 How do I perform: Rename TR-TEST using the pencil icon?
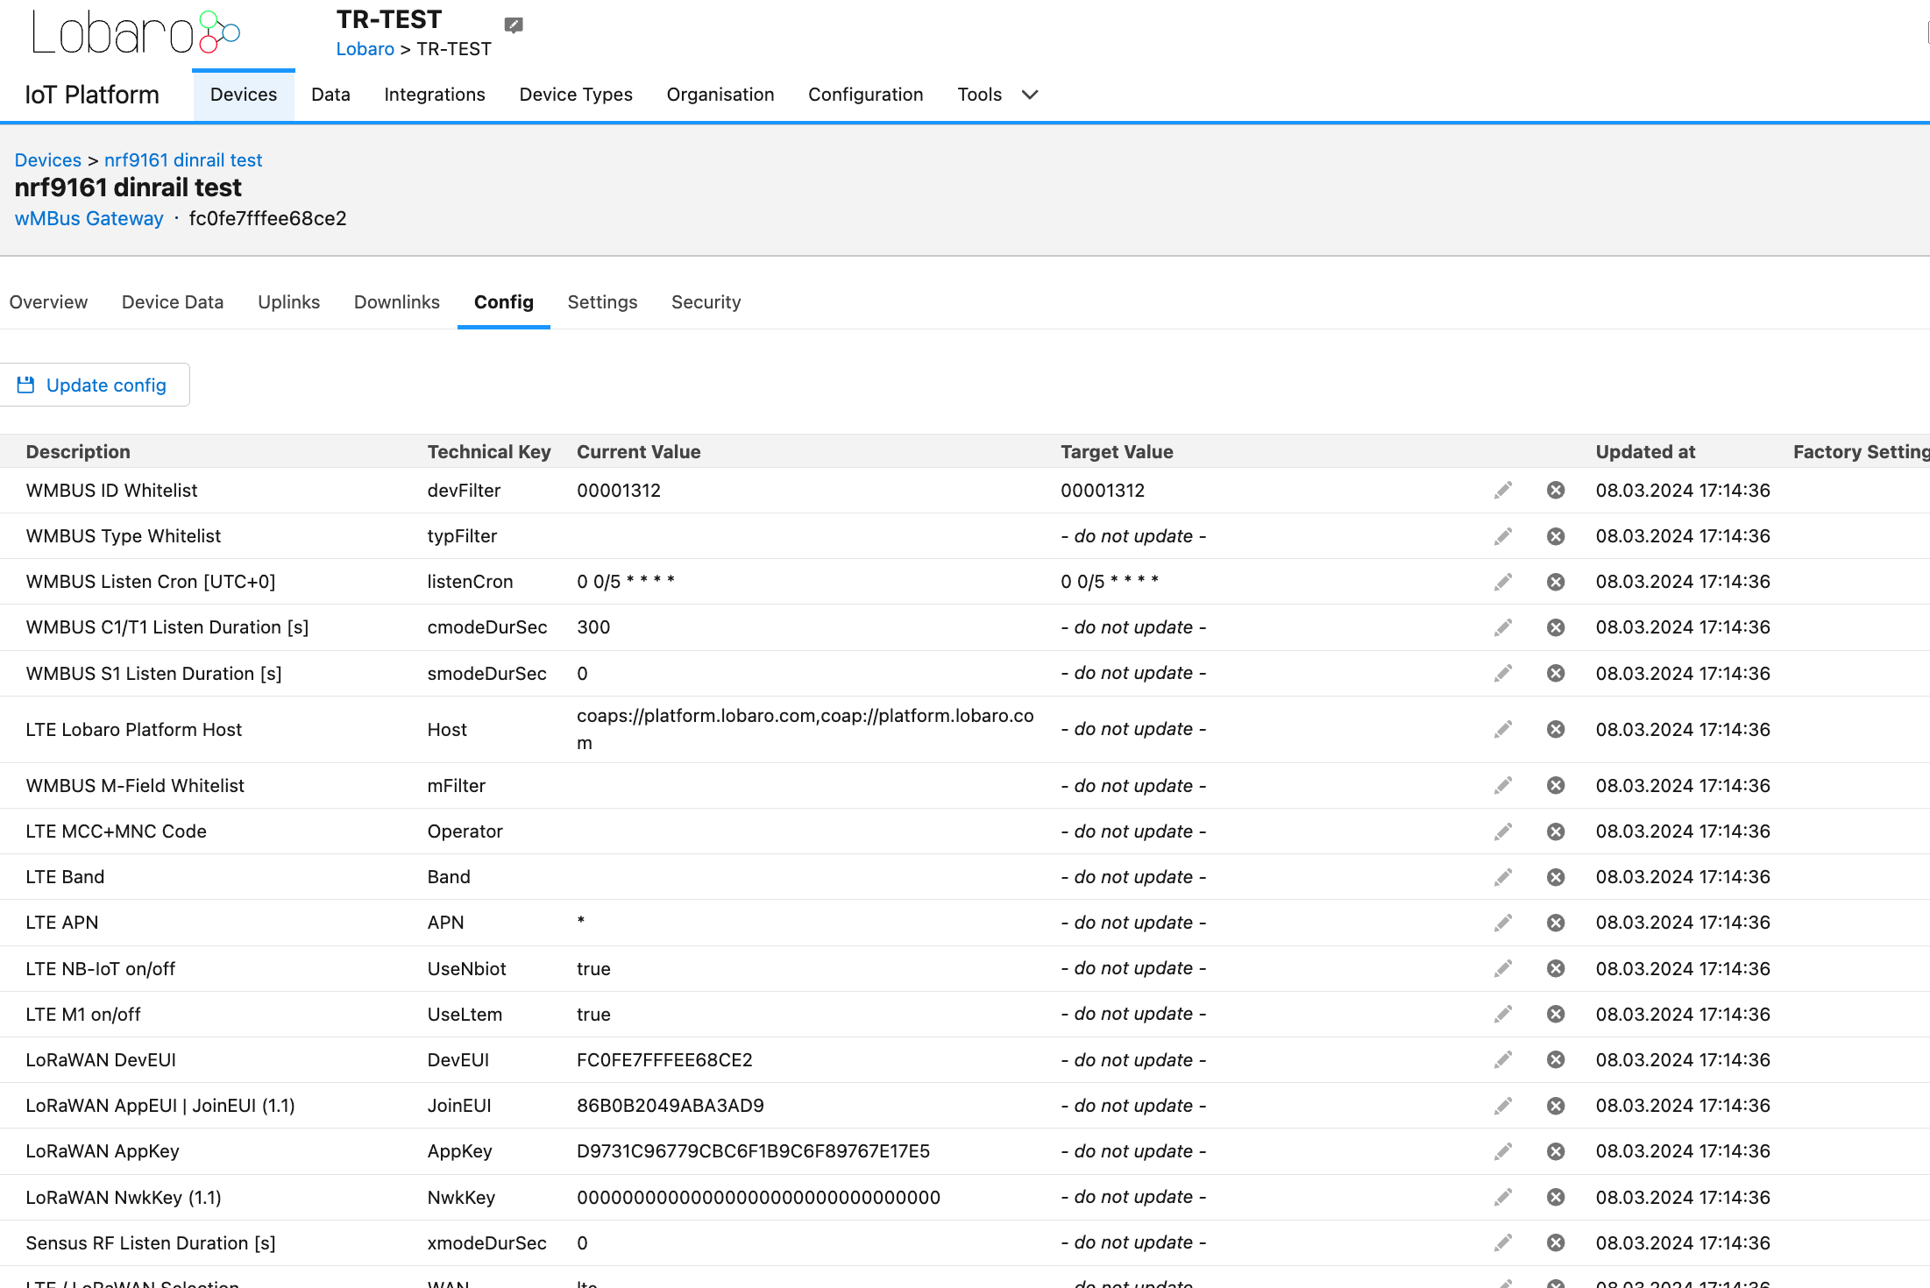pyautogui.click(x=512, y=25)
